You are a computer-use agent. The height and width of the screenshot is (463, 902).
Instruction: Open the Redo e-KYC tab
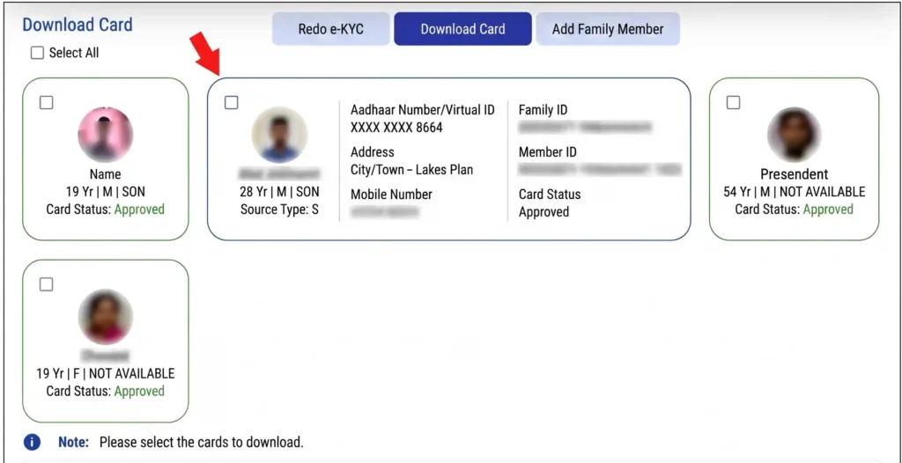click(x=331, y=29)
